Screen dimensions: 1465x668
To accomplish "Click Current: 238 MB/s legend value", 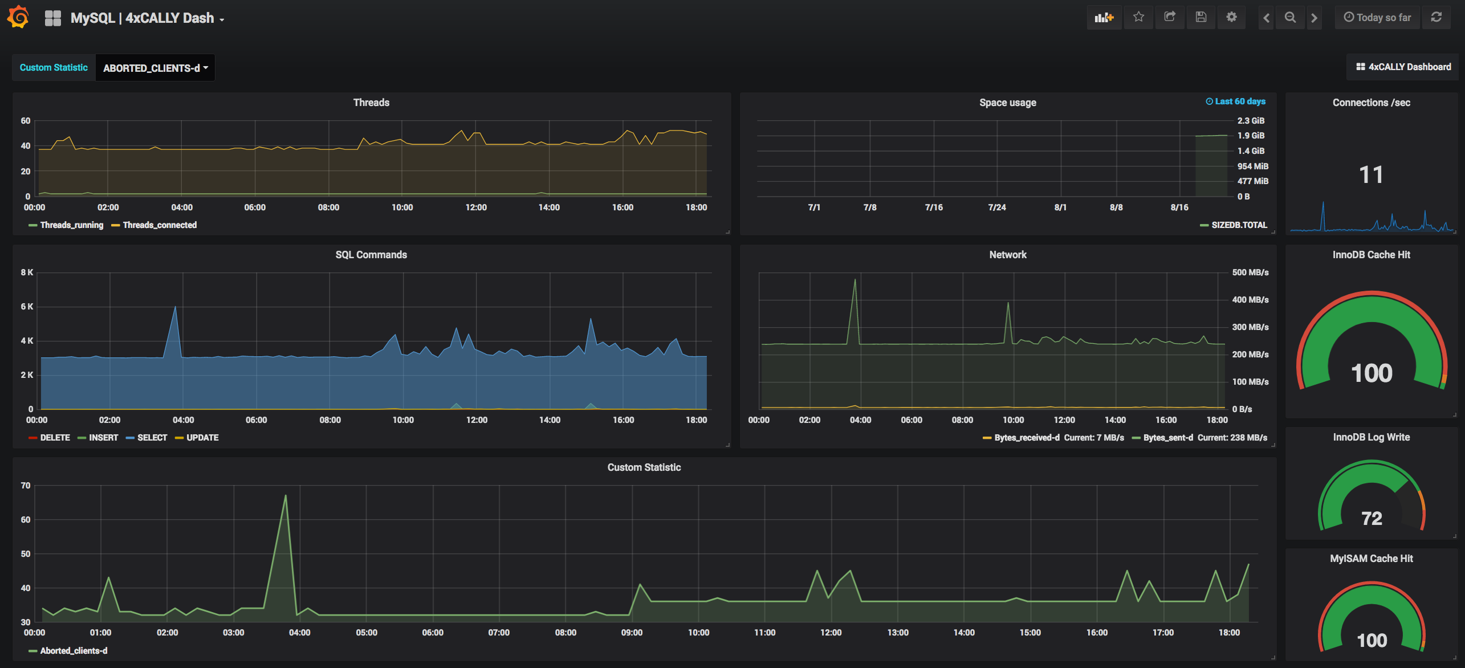I will coord(1232,438).
